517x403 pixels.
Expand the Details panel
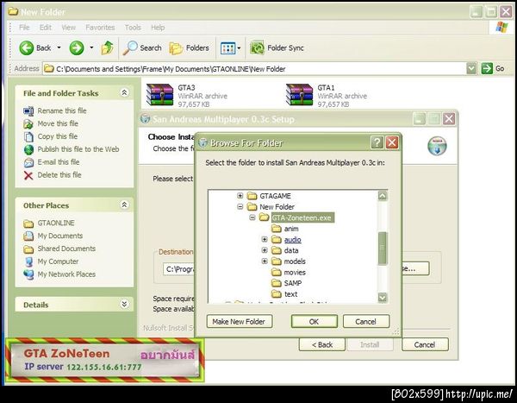(x=124, y=305)
